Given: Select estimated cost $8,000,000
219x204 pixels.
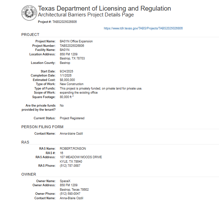Looking at the screenshot, I should (67, 80).
